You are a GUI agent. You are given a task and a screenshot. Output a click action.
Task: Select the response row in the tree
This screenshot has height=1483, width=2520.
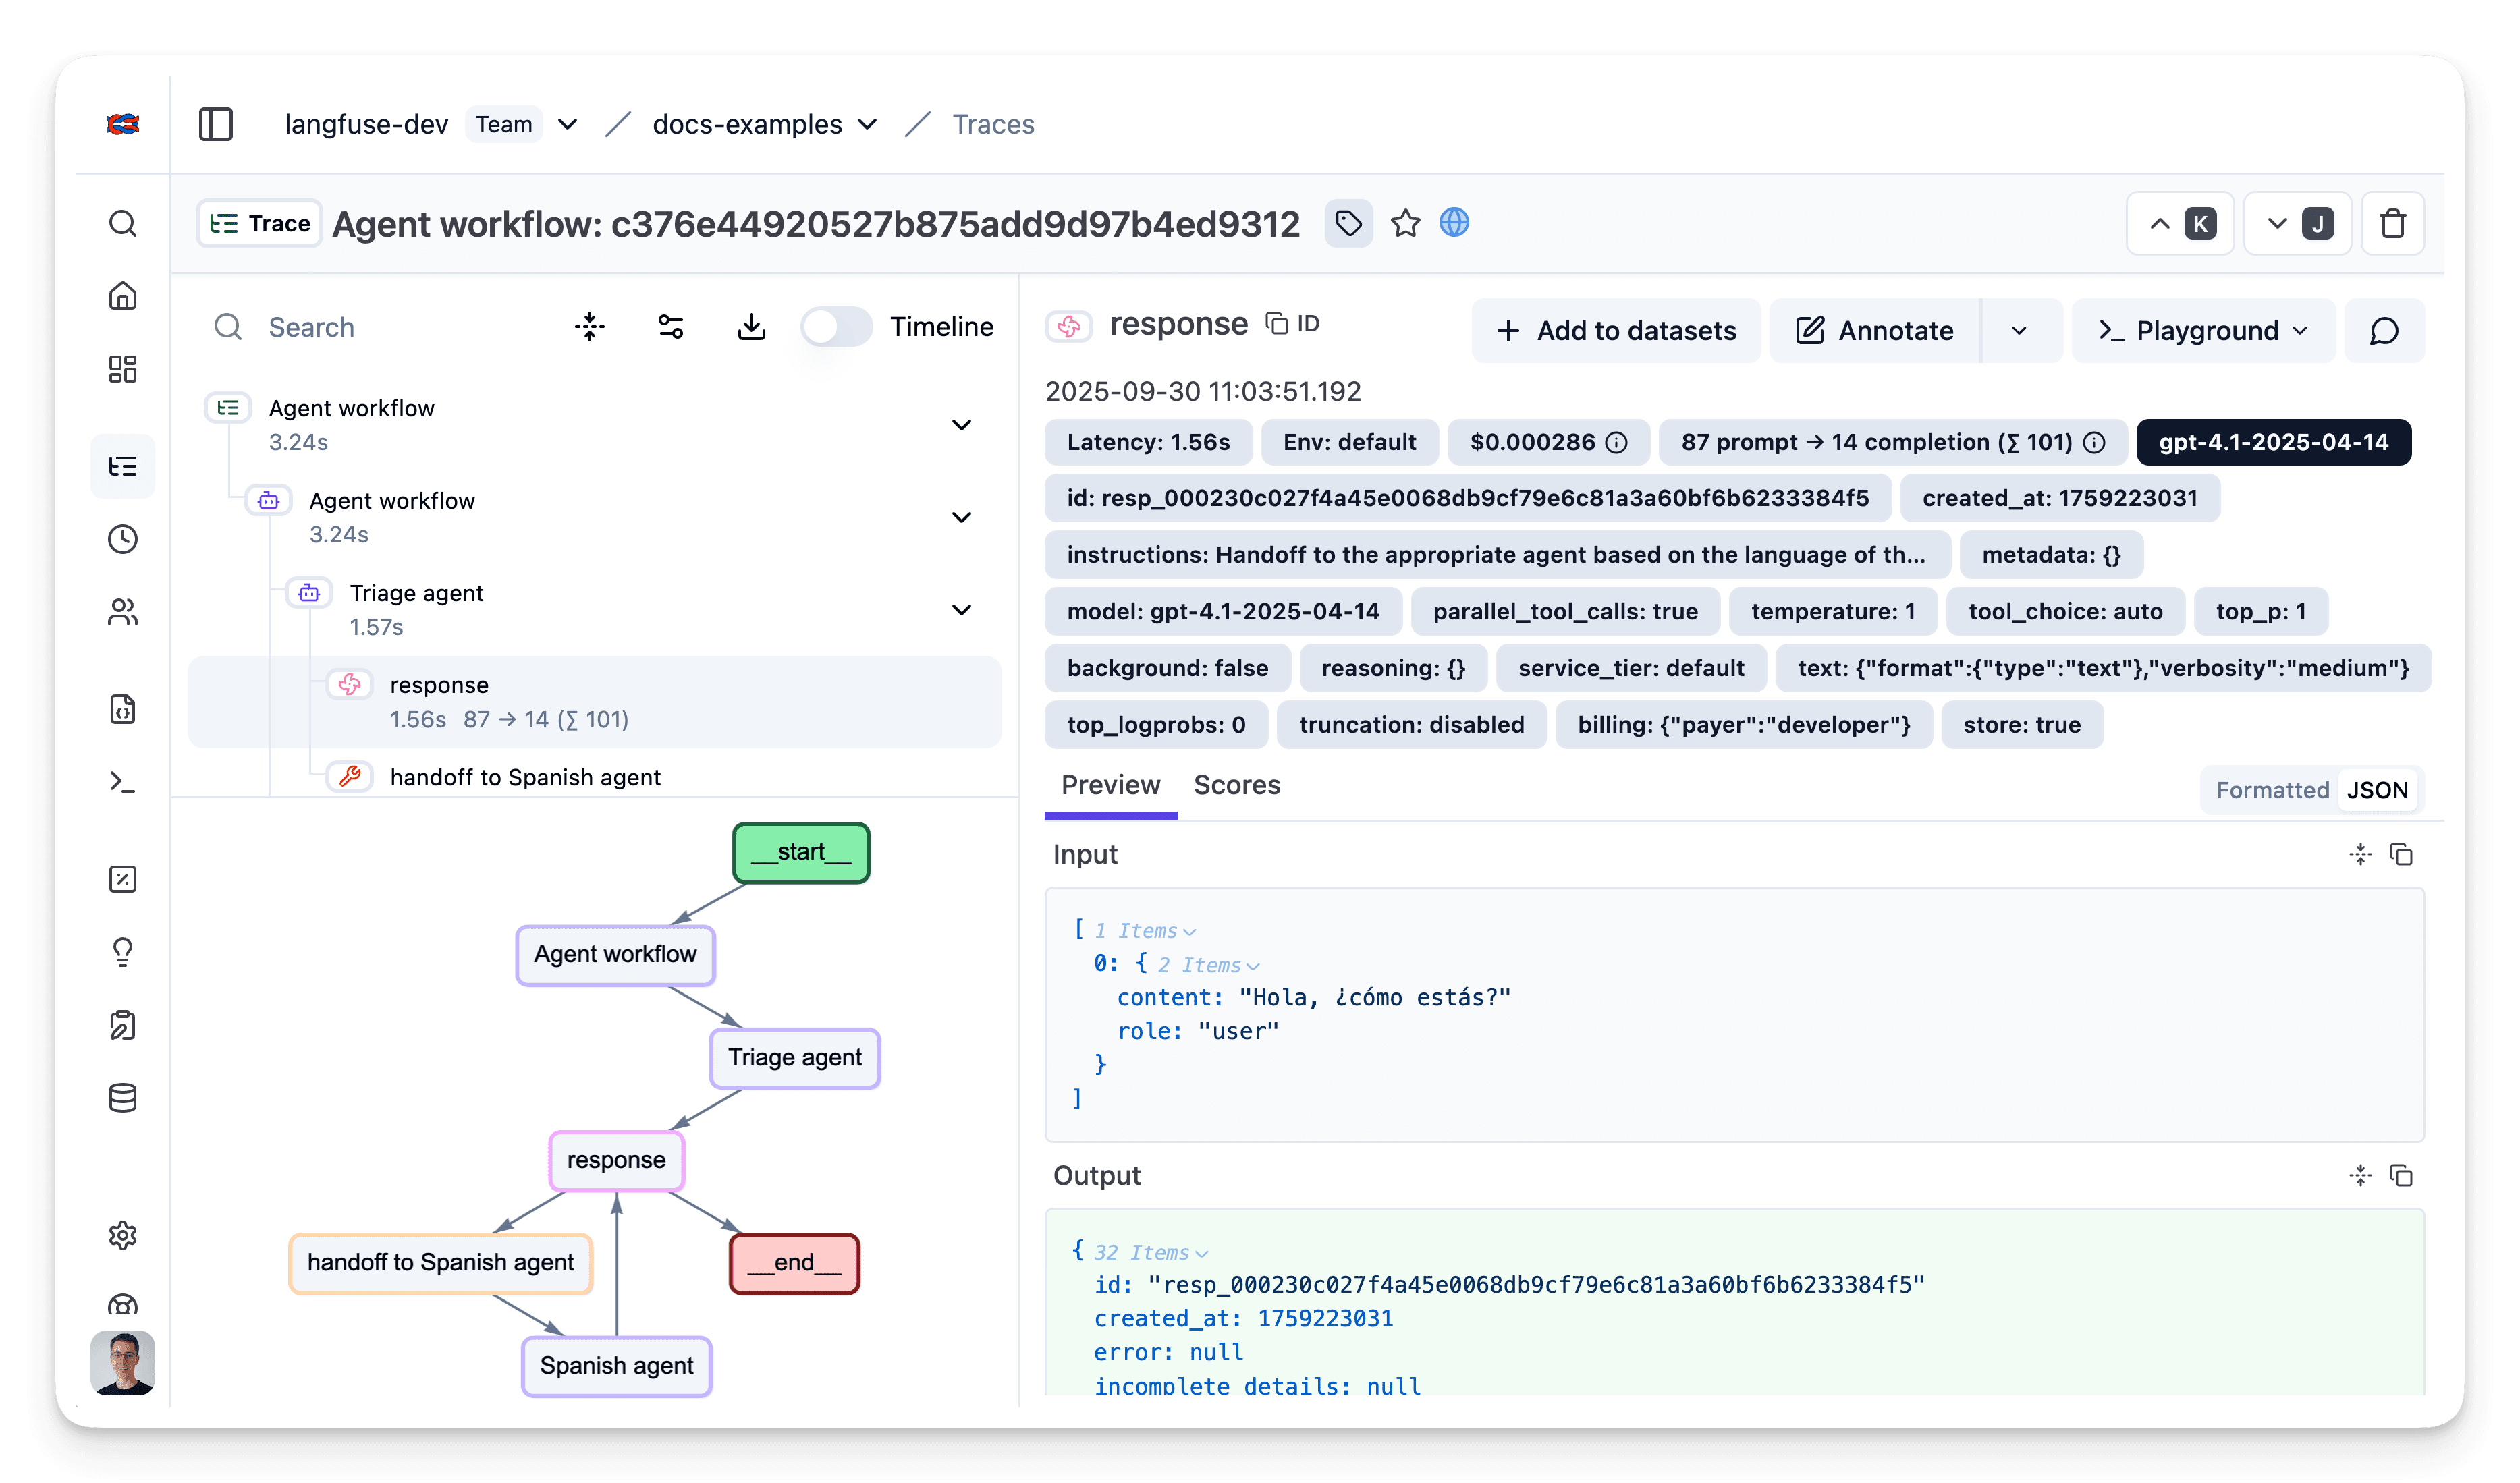pyautogui.click(x=595, y=702)
